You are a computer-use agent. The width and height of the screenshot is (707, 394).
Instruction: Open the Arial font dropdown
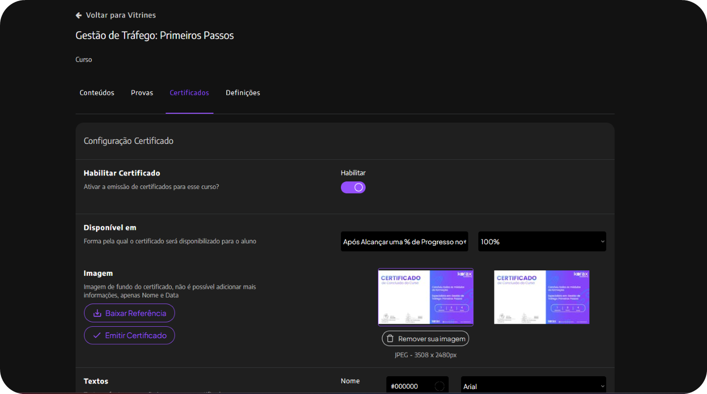click(x=533, y=386)
